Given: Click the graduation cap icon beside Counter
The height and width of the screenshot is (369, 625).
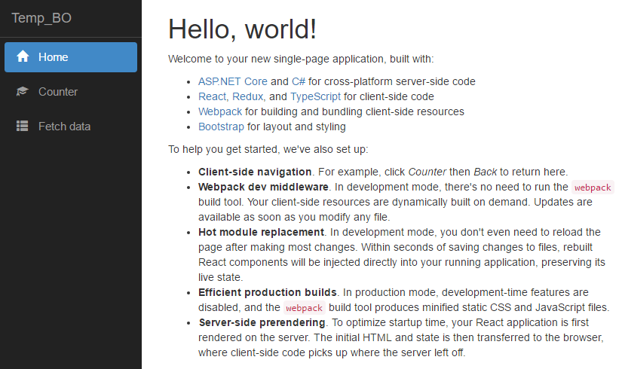Looking at the screenshot, I should click(23, 92).
